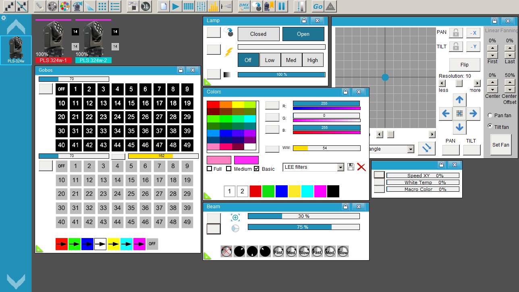
Task: Set strobe to Low
Action: [270, 60]
